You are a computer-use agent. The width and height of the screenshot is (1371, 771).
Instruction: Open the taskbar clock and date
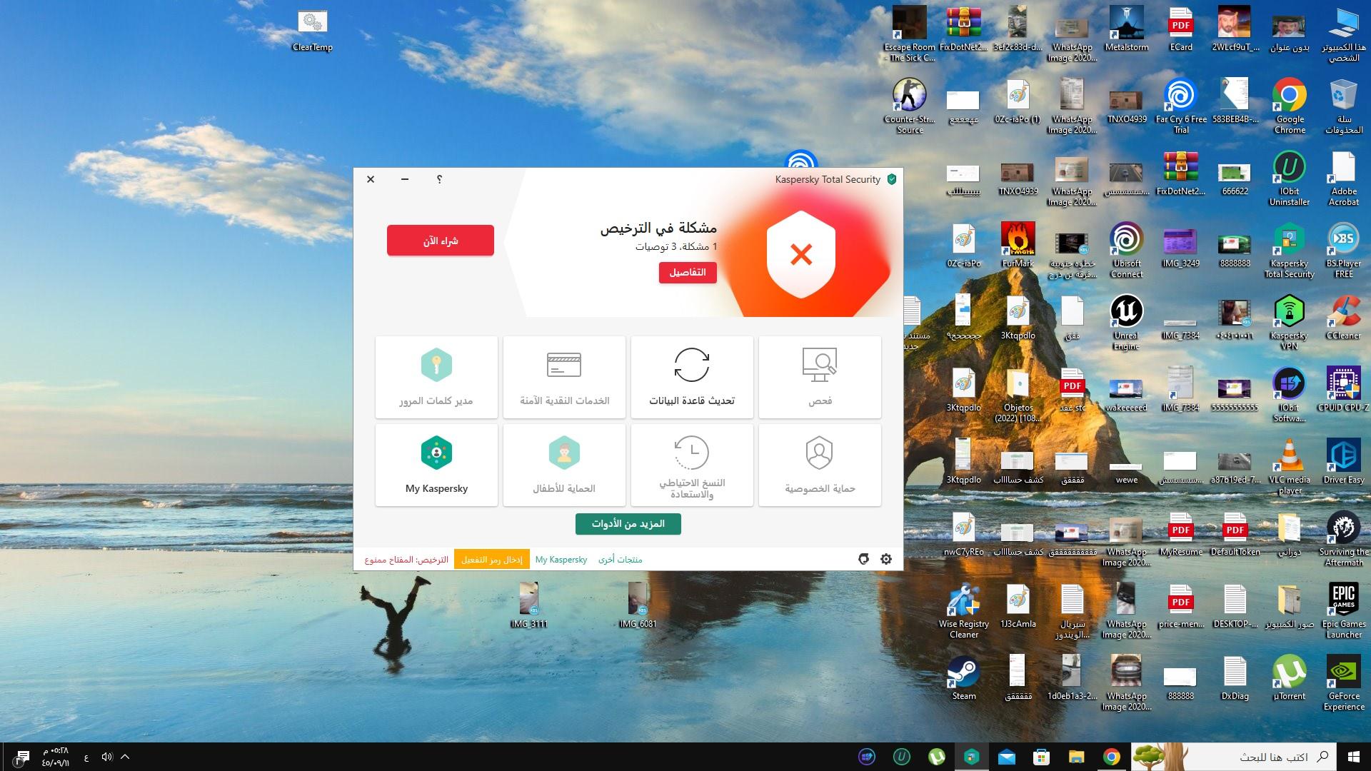coord(55,757)
